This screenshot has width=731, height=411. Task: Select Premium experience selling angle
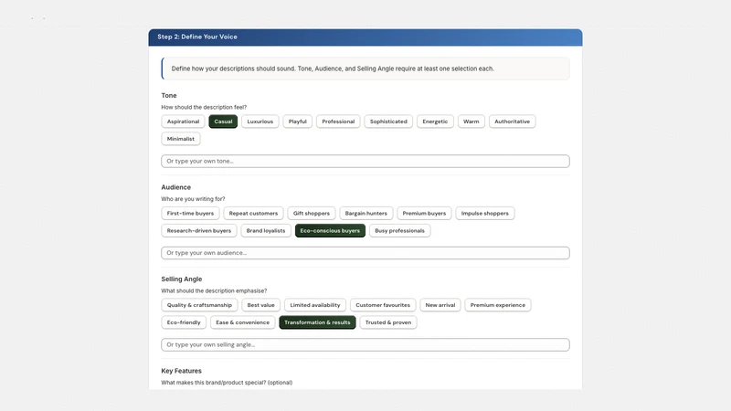click(497, 305)
